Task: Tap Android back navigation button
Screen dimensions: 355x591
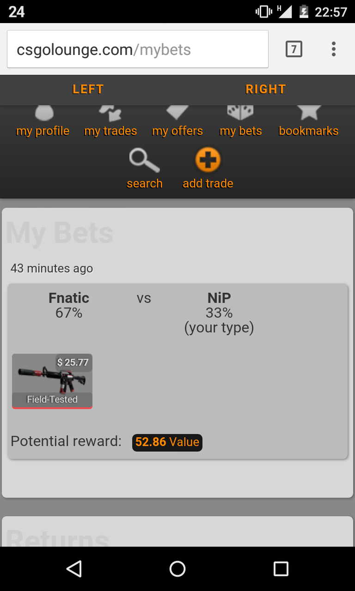Action: pos(74,569)
